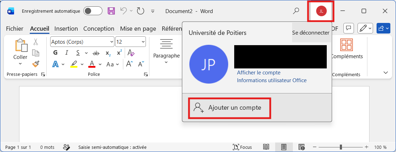Open the Paragraphe group menu
Screen dimensions: 396x152
tap(166, 52)
